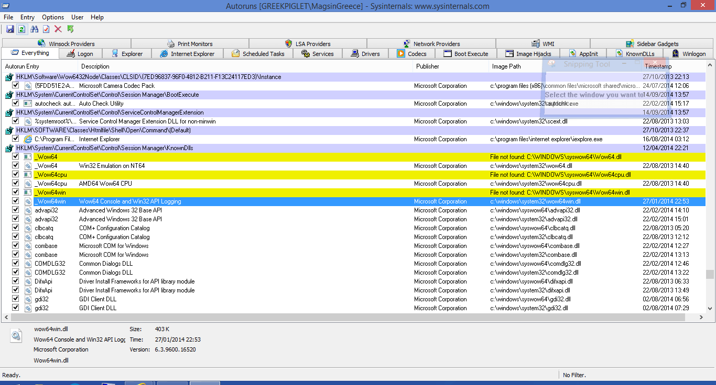Open the Entry menu
716x385 pixels.
pyautogui.click(x=28, y=17)
